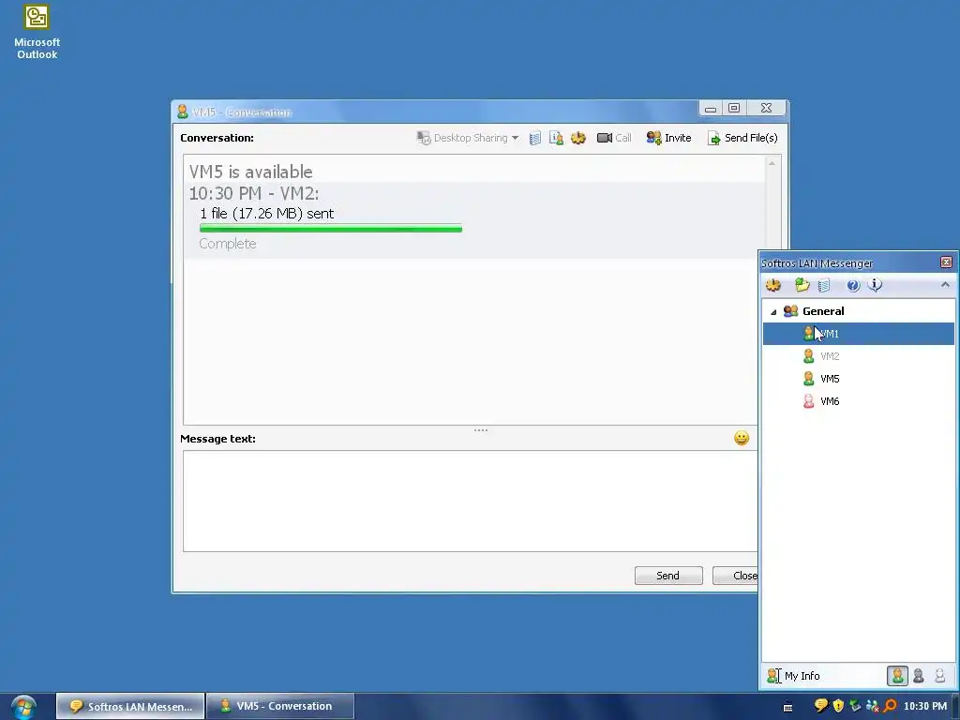Open message history notebook icon in conversation toolbar
This screenshot has width=960, height=720.
(535, 138)
